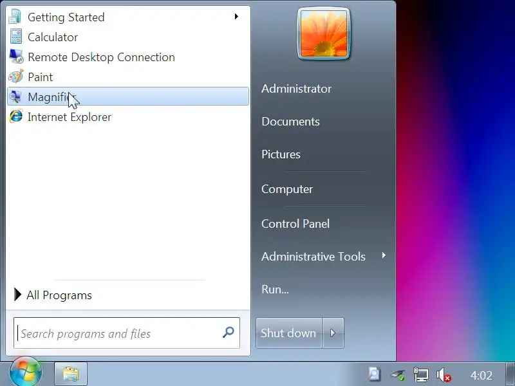The height and width of the screenshot is (386, 515).
Task: Select the Internet Explorer label
Action: coord(70,117)
